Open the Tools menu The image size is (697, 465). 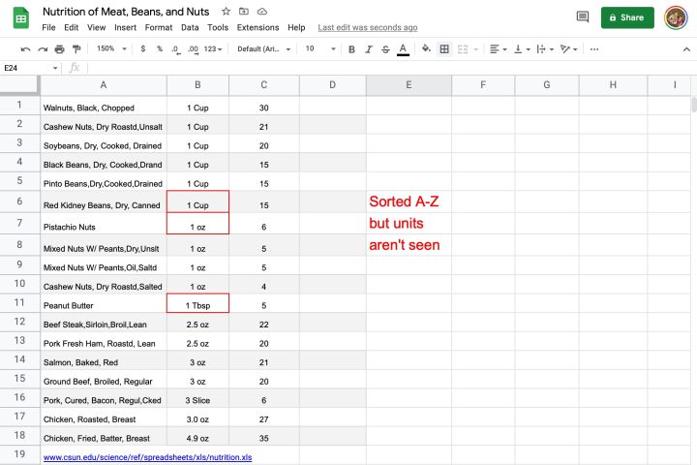pyautogui.click(x=218, y=27)
